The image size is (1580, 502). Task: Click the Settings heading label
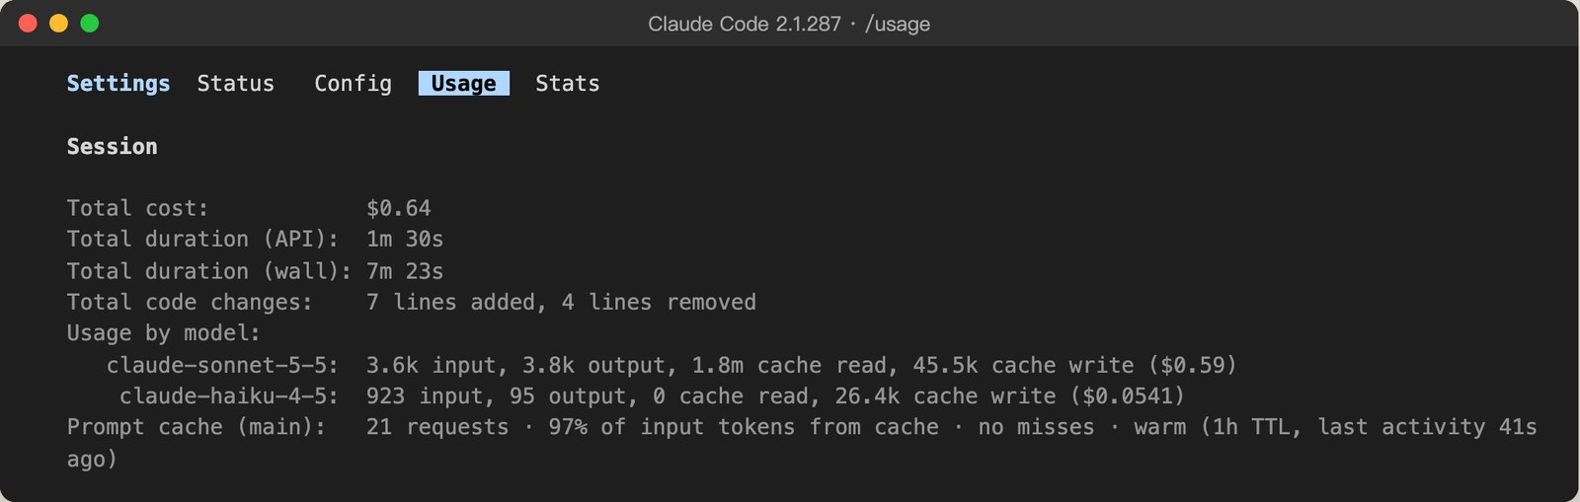(x=118, y=84)
